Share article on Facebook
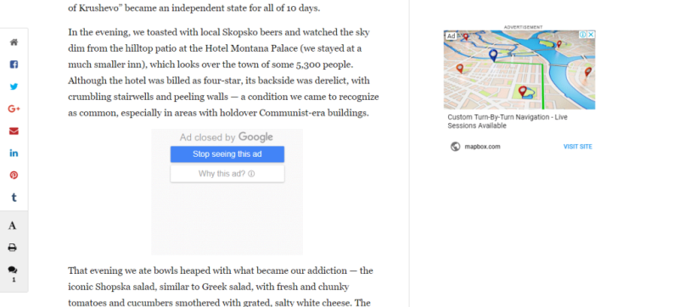Screen dimensions: 679x307 14,64
